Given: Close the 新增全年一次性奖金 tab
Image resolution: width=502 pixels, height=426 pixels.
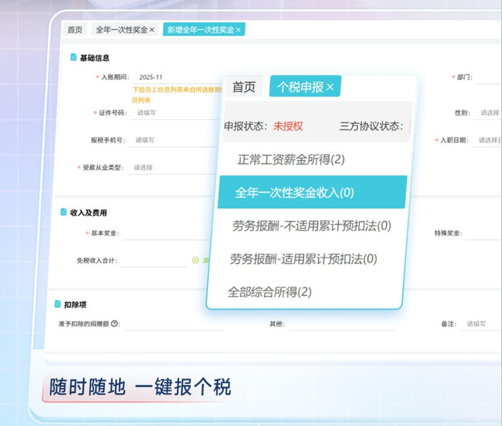Looking at the screenshot, I should [x=239, y=30].
